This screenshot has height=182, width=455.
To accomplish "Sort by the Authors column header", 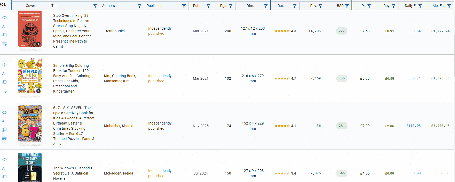I will point(108,6).
